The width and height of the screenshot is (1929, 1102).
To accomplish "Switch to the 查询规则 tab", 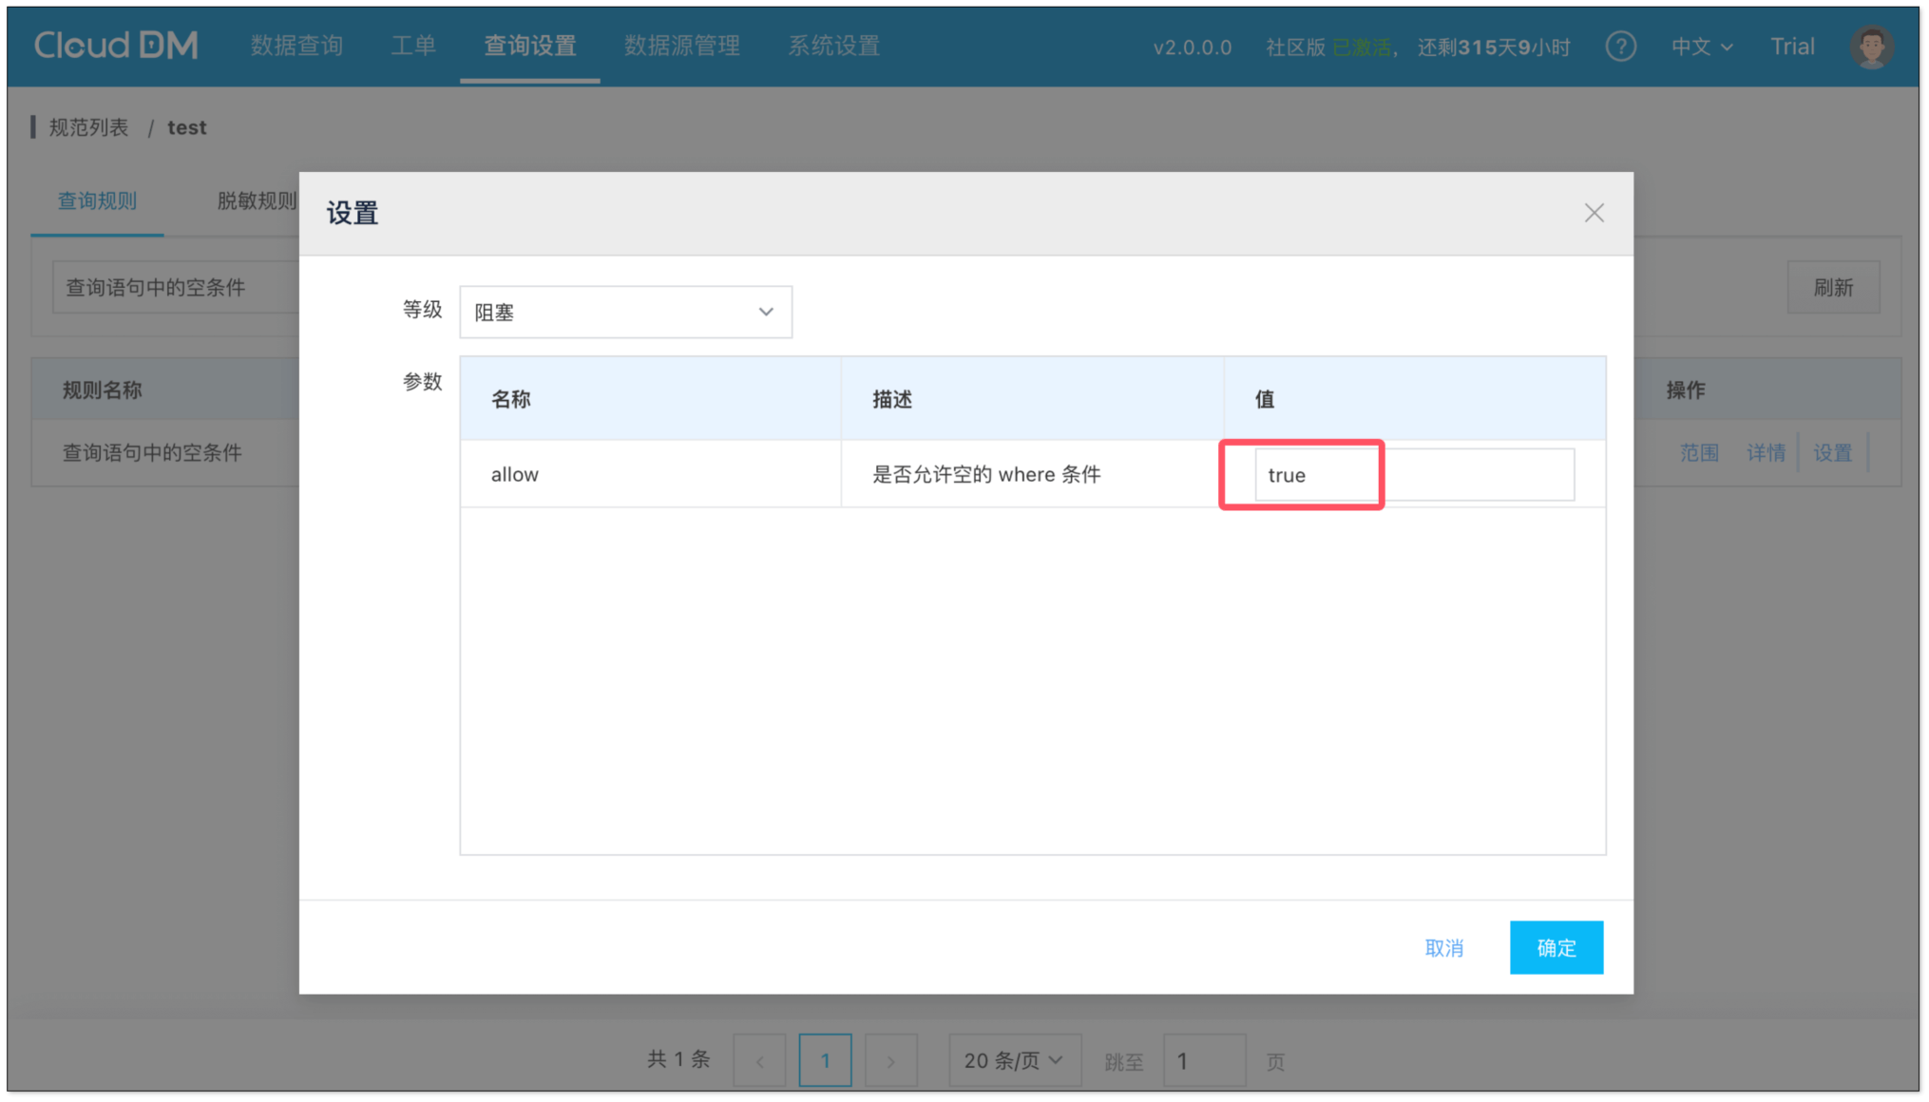I will pyautogui.click(x=97, y=200).
